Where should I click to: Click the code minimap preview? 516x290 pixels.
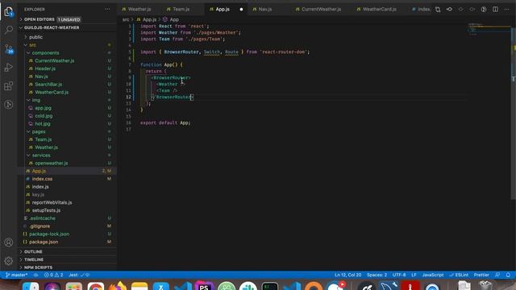point(489,29)
